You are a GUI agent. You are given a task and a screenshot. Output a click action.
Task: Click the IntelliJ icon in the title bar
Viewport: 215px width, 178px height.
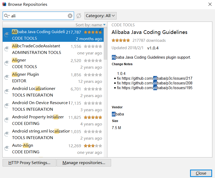[4, 4]
